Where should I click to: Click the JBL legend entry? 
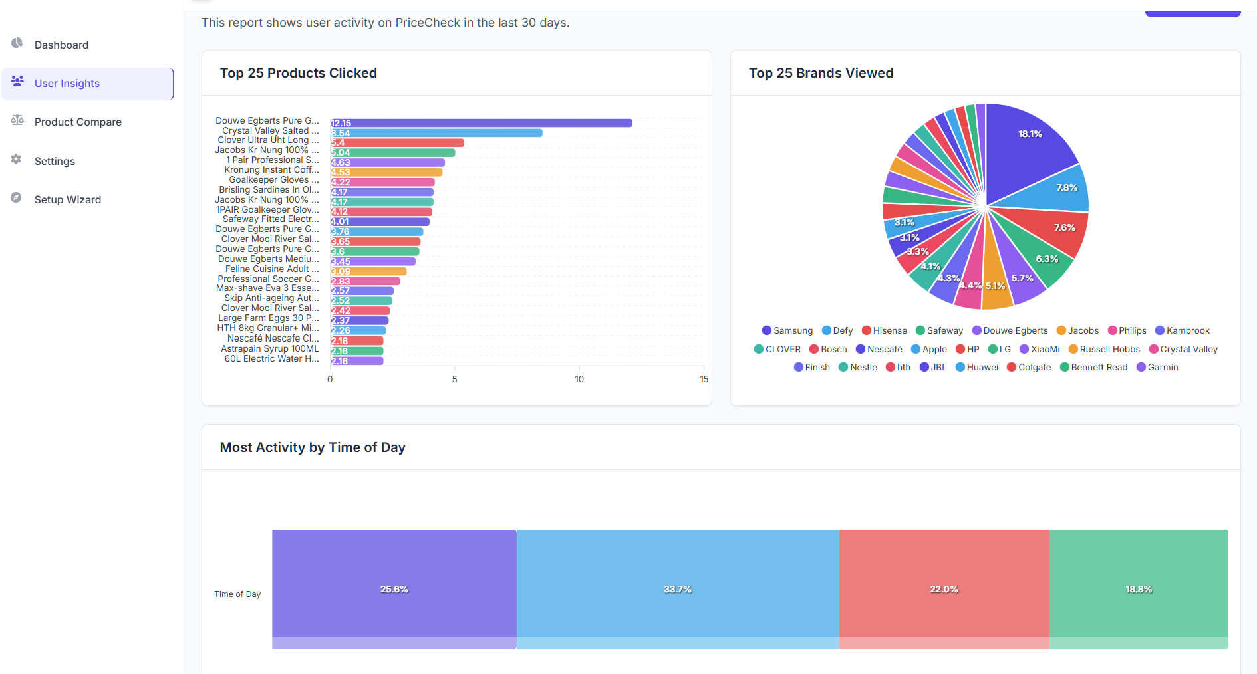933,367
